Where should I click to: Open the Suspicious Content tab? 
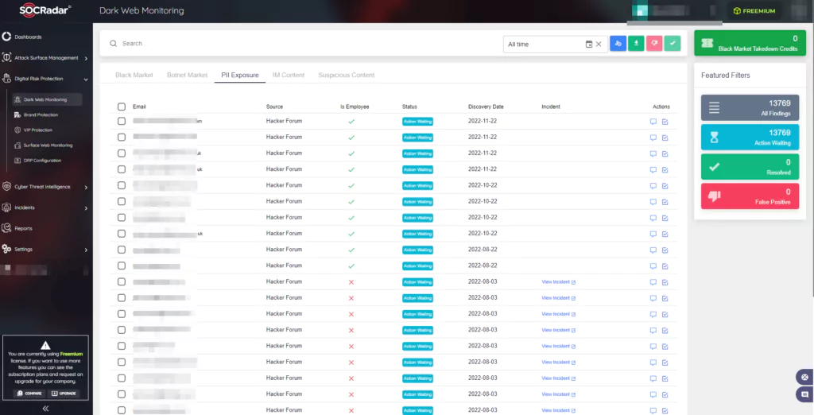[x=347, y=75]
